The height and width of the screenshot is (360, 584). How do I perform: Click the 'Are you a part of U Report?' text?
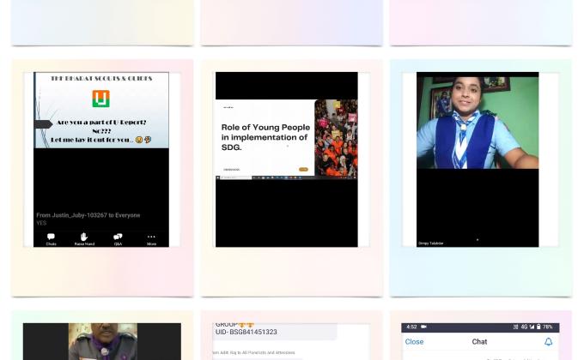[x=101, y=123]
